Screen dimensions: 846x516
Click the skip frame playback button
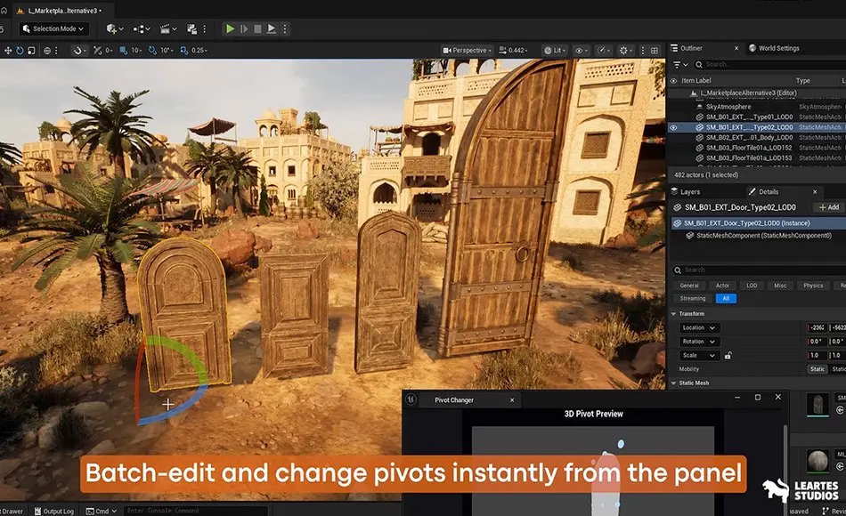244,28
